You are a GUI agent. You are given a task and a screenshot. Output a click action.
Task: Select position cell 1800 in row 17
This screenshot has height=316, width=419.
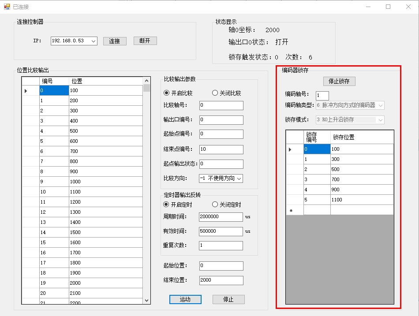click(106, 263)
